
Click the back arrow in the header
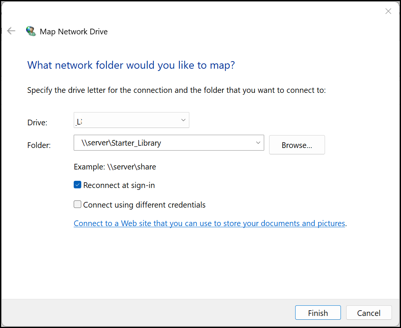[x=11, y=31]
